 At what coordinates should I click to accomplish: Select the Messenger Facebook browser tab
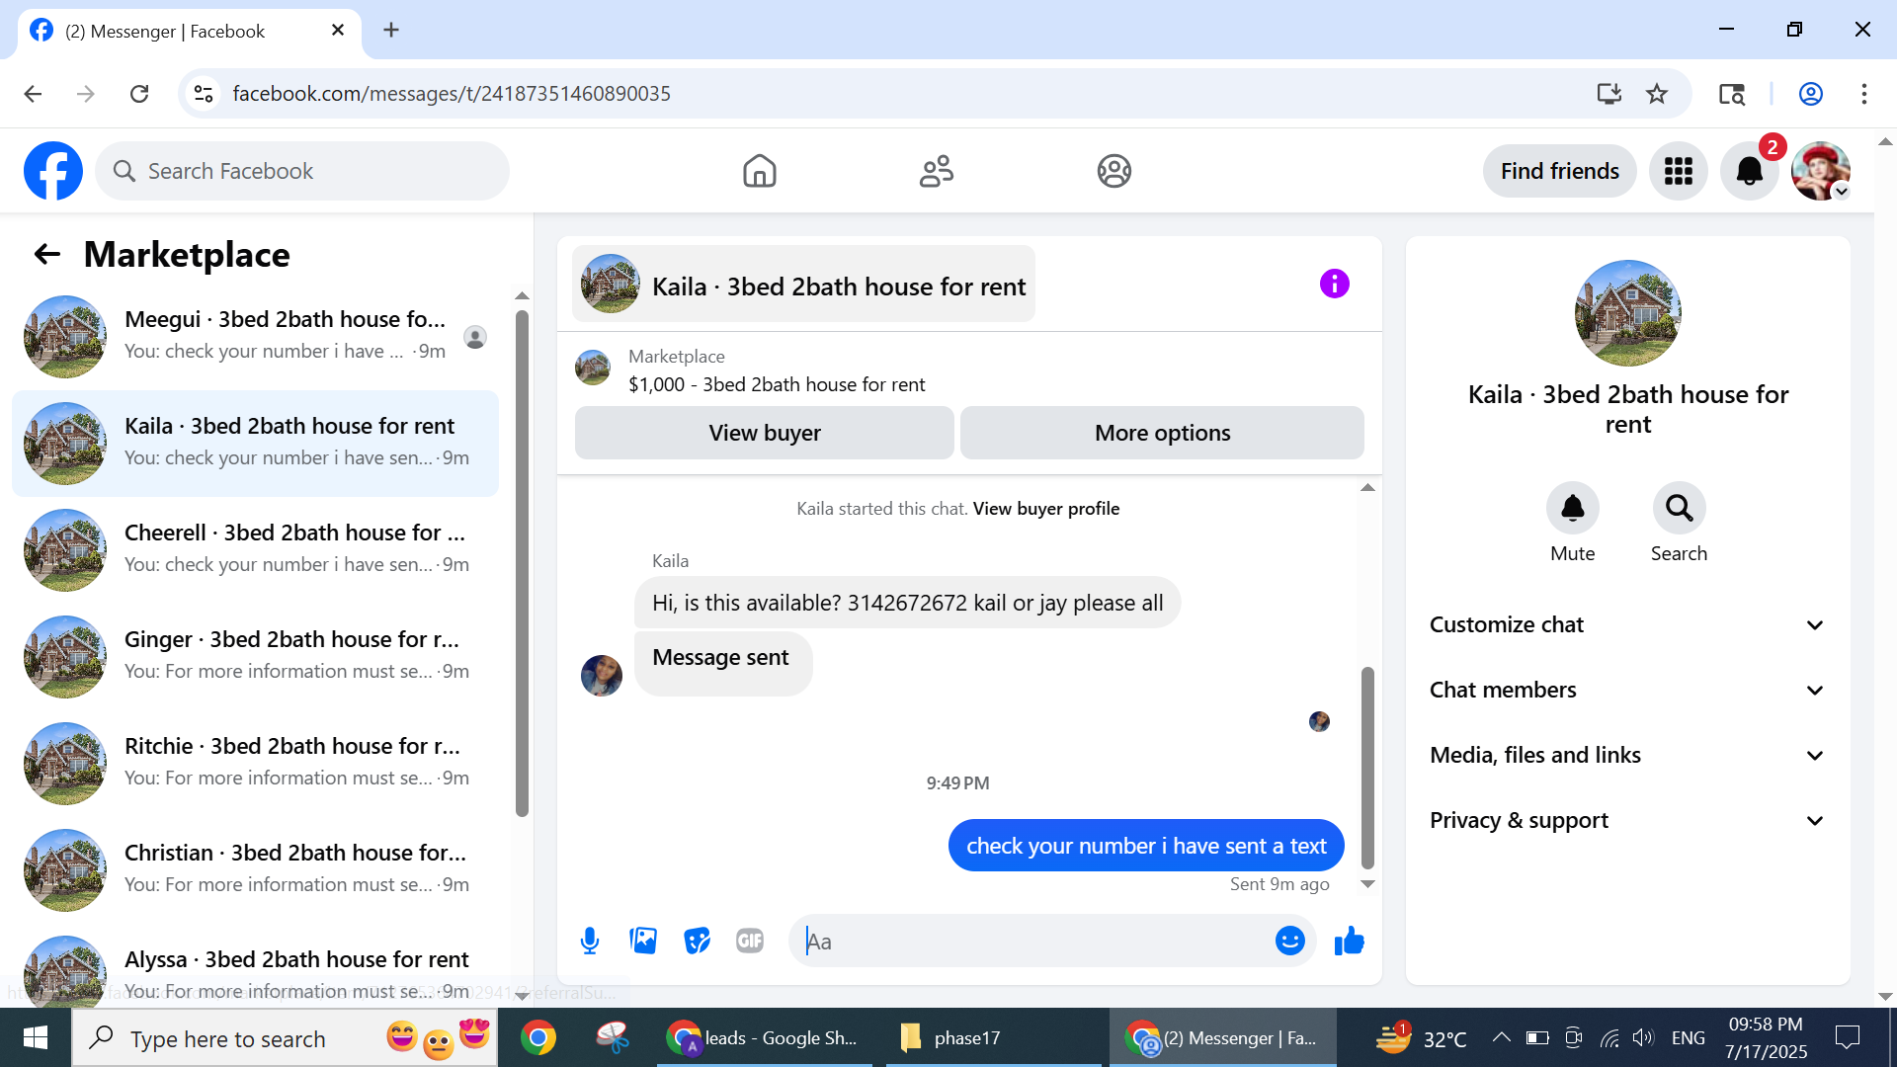pos(188,31)
